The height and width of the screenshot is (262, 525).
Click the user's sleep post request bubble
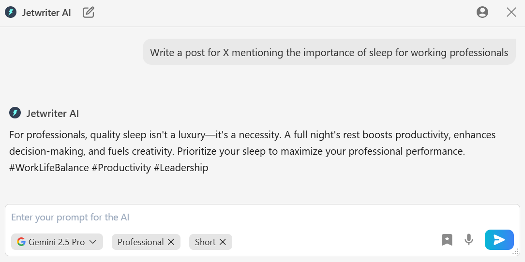329,52
